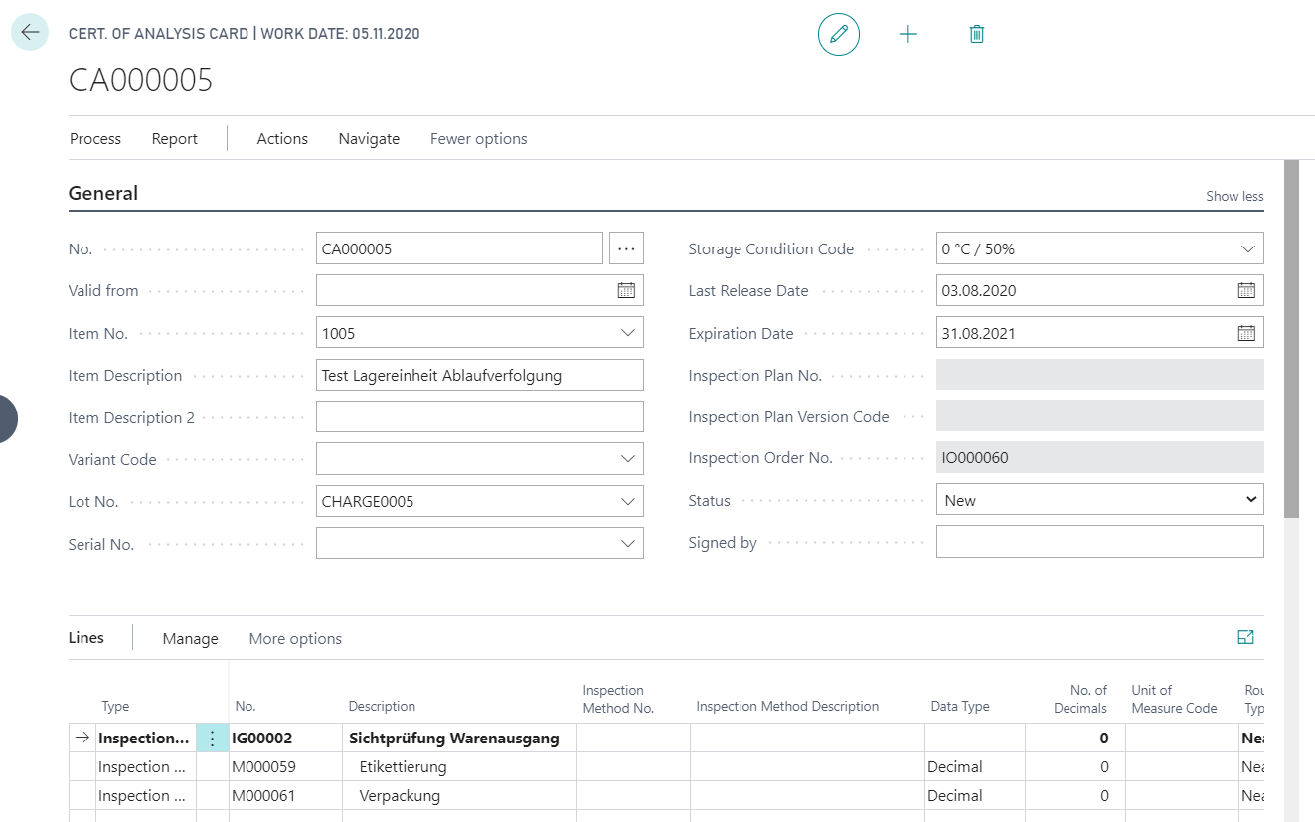The image size is (1315, 822).
Task: Click the Type column header
Action: click(115, 706)
